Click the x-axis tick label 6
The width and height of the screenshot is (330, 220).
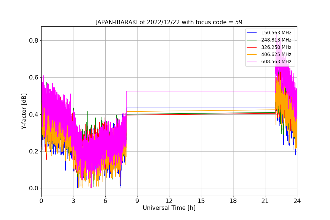point(105,201)
